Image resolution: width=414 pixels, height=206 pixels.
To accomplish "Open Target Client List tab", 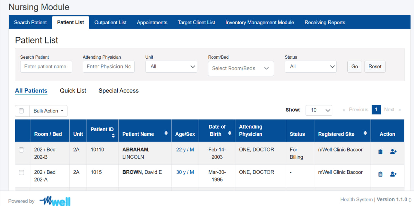I will point(196,22).
